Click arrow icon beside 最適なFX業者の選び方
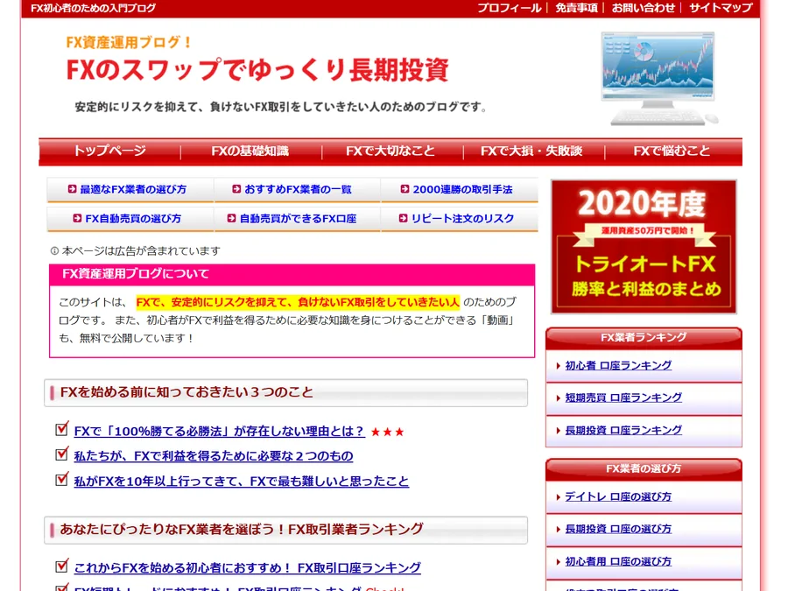The image size is (788, 591). (x=73, y=189)
